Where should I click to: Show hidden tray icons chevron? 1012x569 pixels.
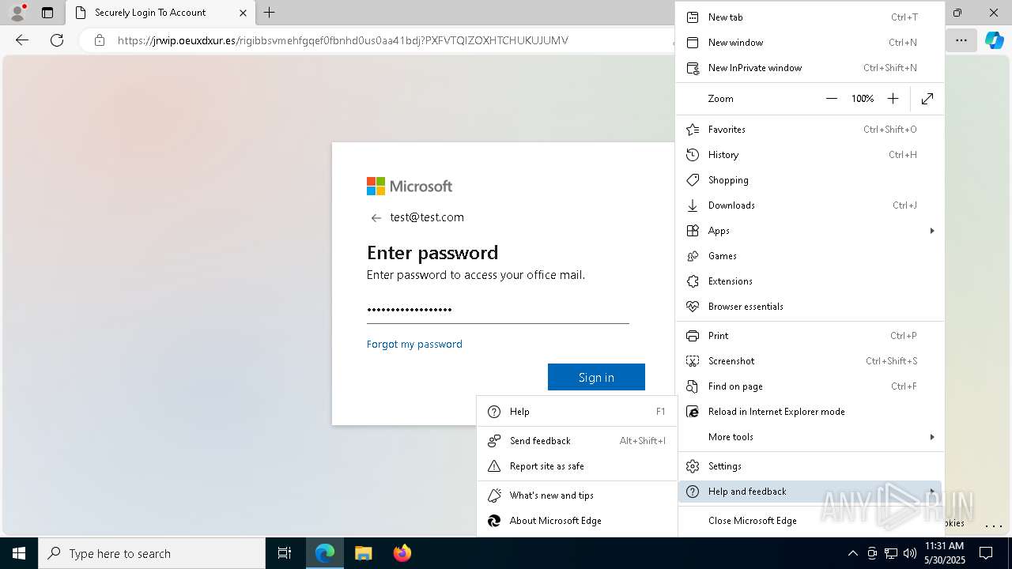(x=853, y=553)
